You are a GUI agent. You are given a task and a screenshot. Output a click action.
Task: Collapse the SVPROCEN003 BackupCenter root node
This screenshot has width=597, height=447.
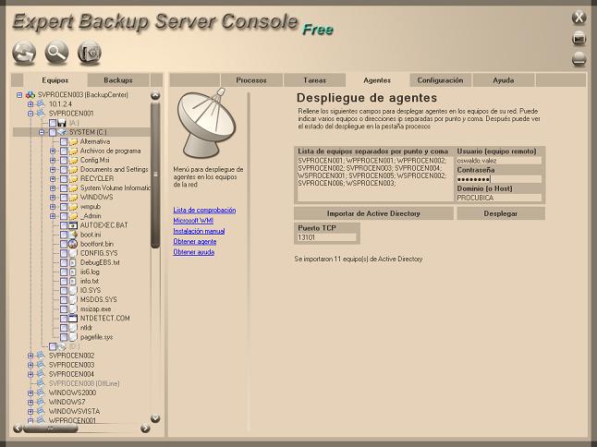pos(19,95)
